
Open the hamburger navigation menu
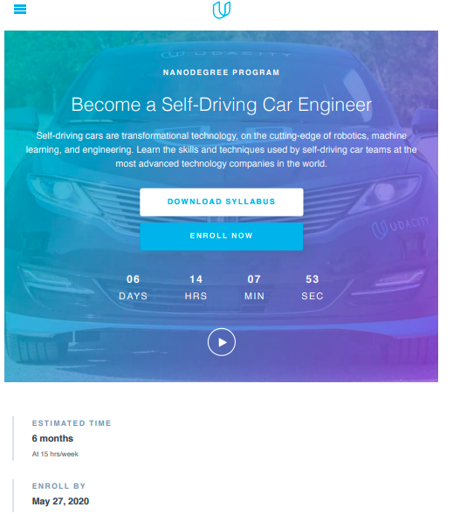[20, 10]
